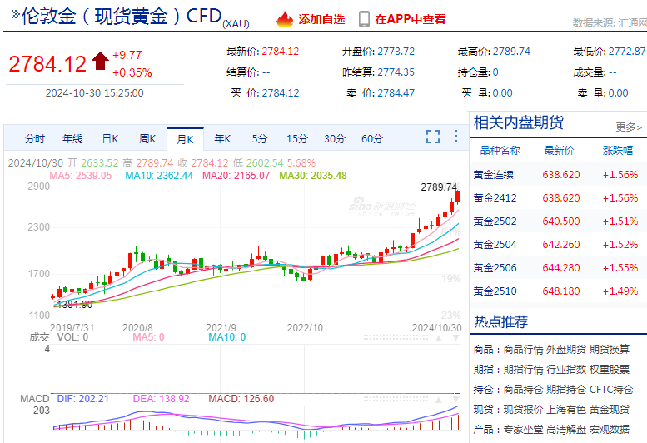Show the 30分 interval chart

point(335,139)
